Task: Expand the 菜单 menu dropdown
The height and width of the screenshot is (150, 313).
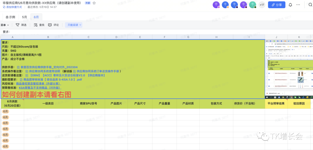Action: tap(5, 25)
